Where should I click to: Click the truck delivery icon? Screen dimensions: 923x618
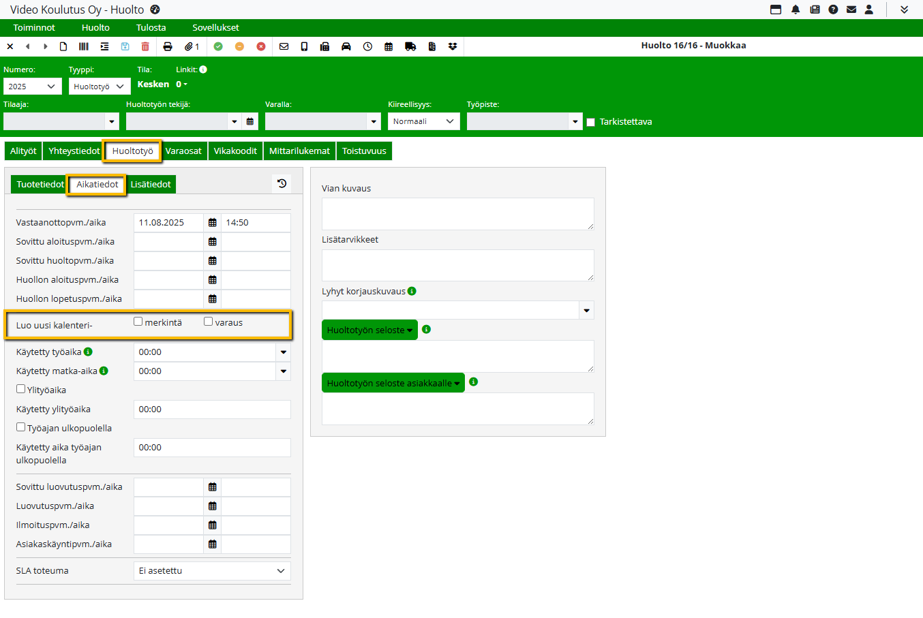pos(410,46)
